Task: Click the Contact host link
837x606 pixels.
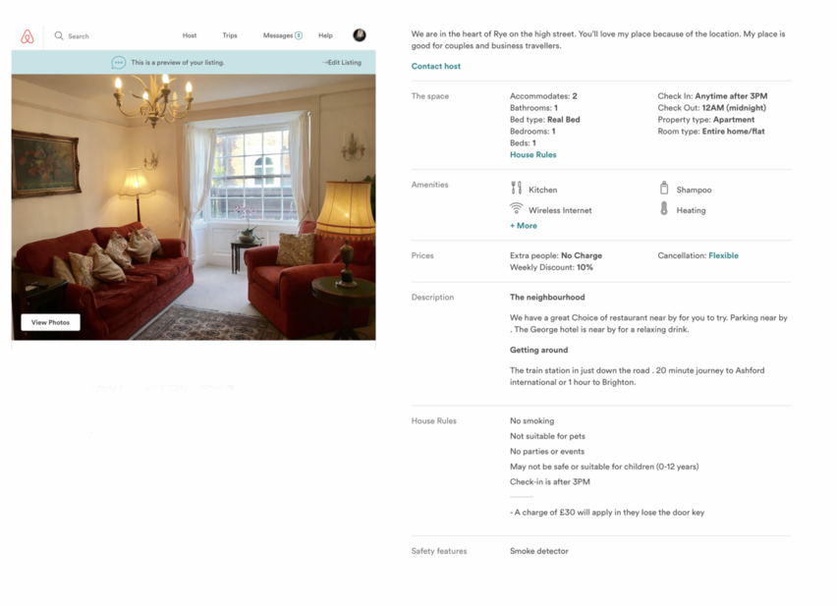Action: [x=435, y=66]
